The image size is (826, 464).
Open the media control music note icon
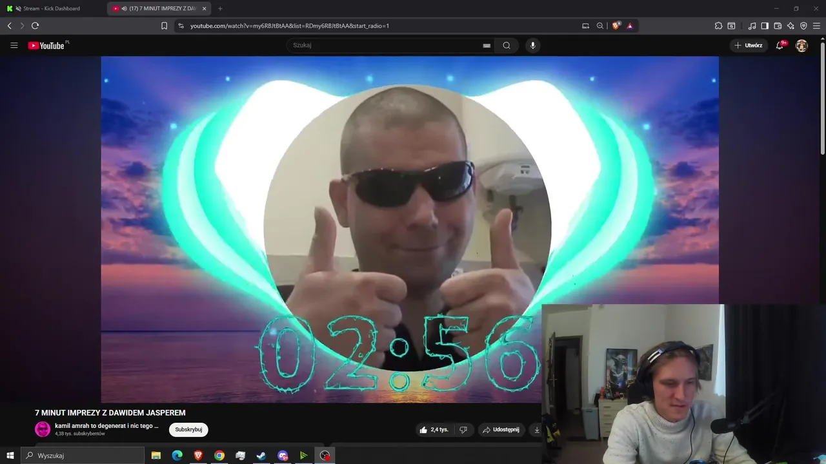tap(752, 26)
